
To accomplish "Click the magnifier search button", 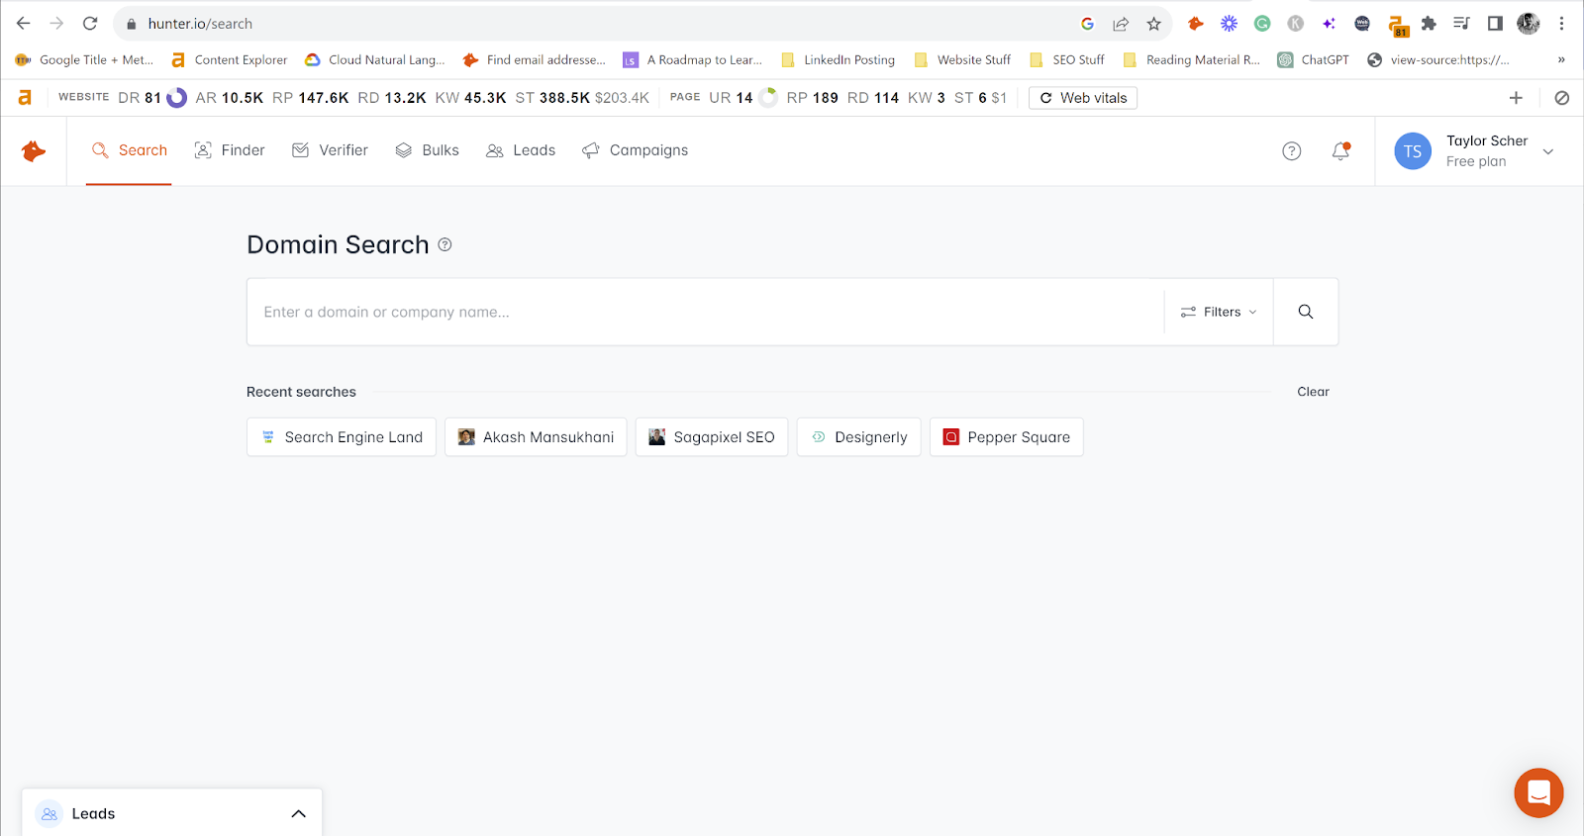I will 1306,312.
